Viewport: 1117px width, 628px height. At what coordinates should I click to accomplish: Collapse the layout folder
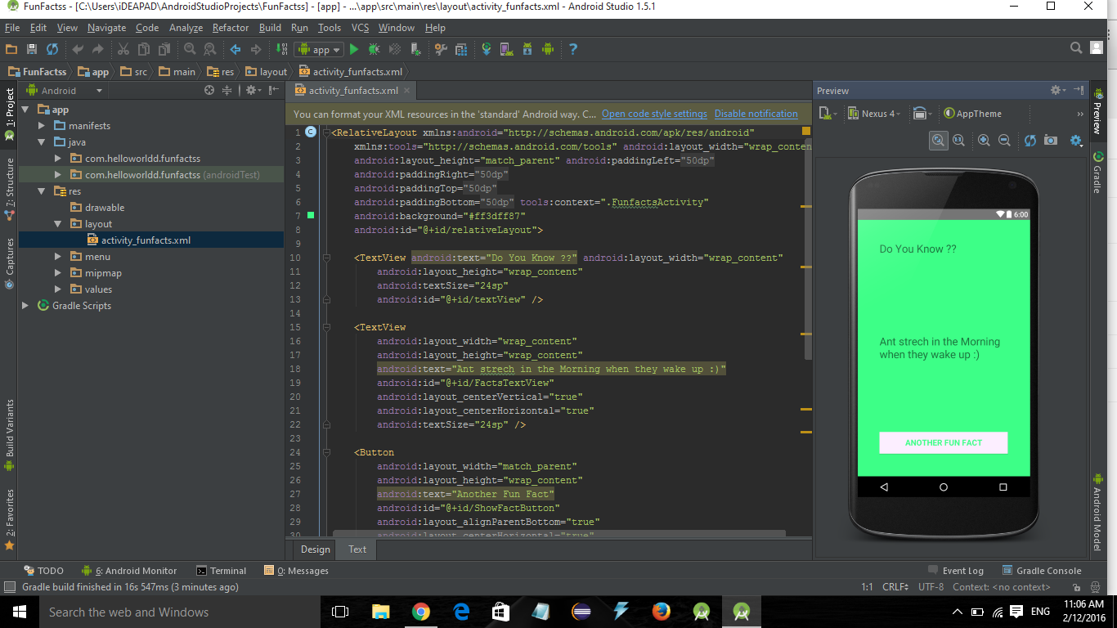[x=58, y=224]
